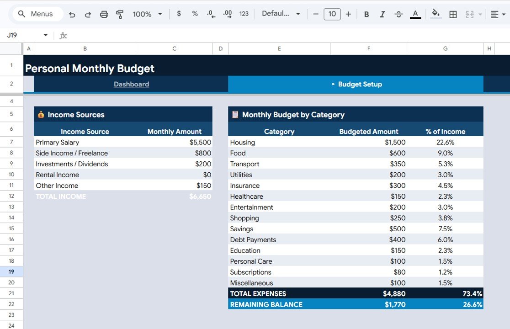Open the zoom level dropdown
This screenshot has width=510, height=329.
pyautogui.click(x=145, y=14)
